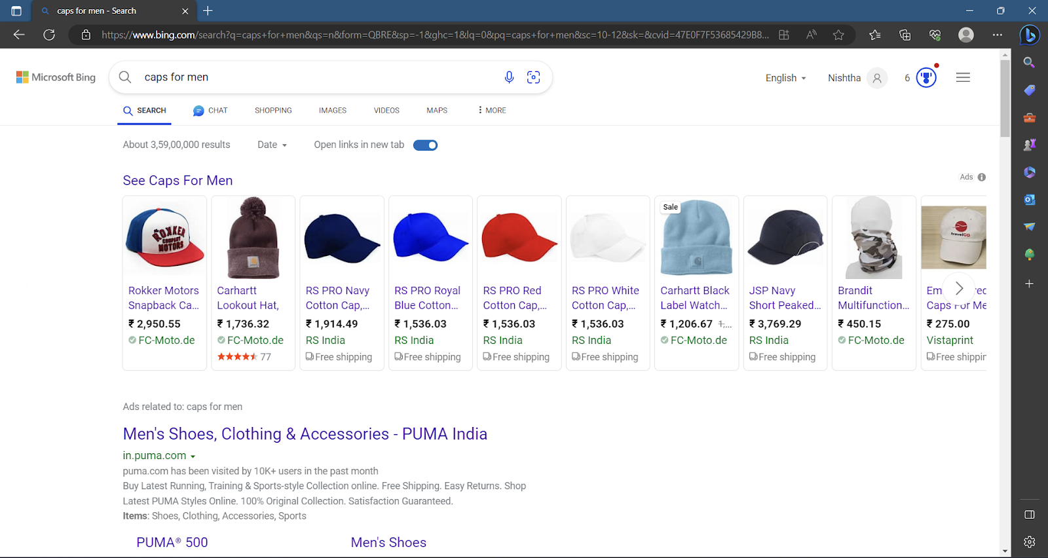Click the tab actions menu icon
Screen dimensions: 1048x558
(x=16, y=10)
